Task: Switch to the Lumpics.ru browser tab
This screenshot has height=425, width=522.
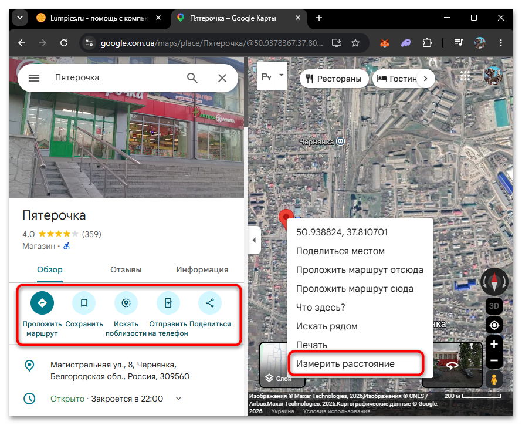Action: tap(99, 18)
